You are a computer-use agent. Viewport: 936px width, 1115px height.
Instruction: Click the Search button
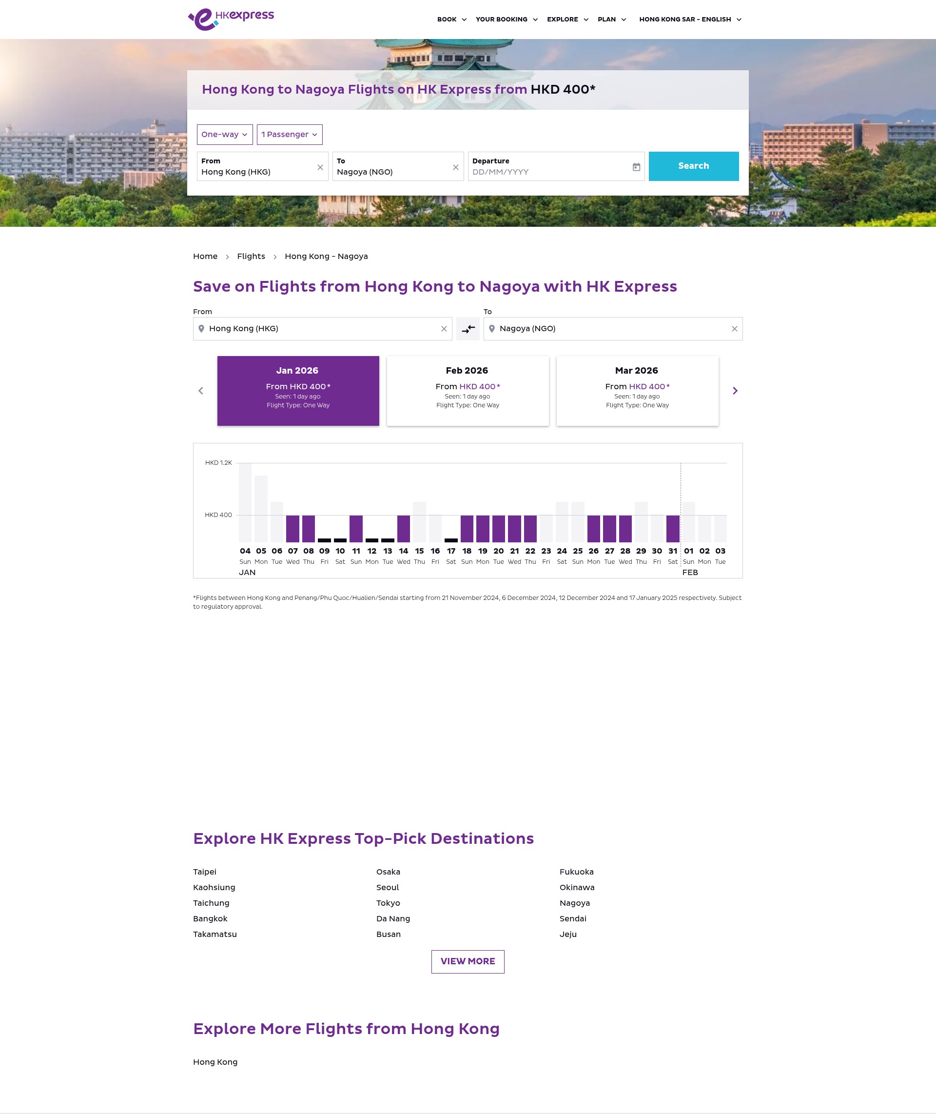tap(694, 166)
